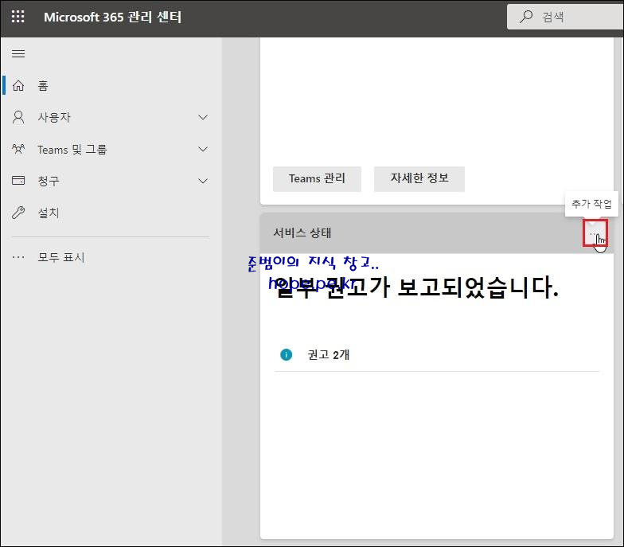Viewport: 624px width, 547px height.
Task: Click the Home house icon
Action: point(18,86)
